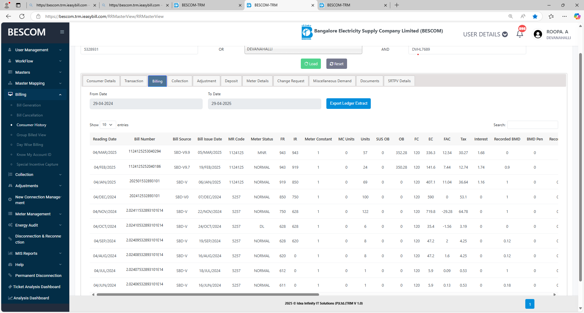Click the Billing monitor icon in sidebar
This screenshot has width=584, height=313.
(x=10, y=94)
